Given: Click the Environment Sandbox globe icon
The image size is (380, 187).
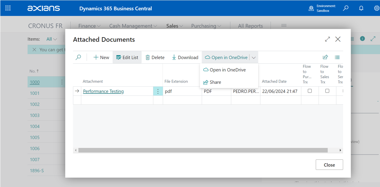Looking at the screenshot, I should [311, 8].
